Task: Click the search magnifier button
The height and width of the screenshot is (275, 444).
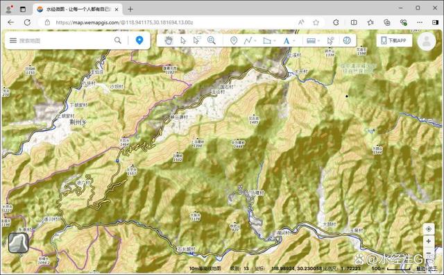Action: [x=118, y=40]
